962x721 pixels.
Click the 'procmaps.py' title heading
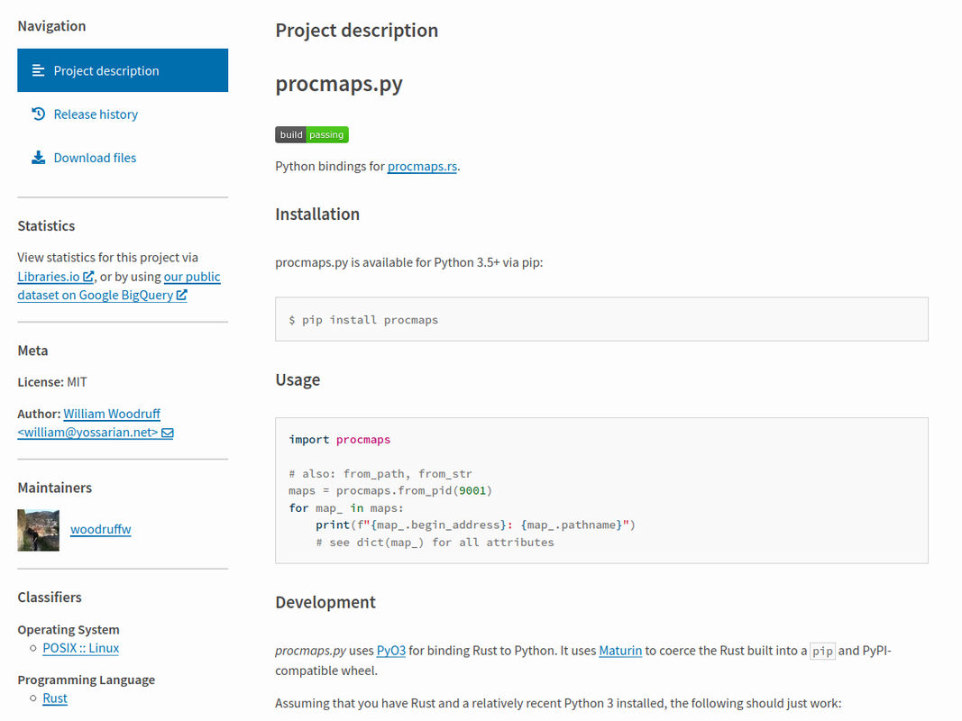click(x=339, y=84)
